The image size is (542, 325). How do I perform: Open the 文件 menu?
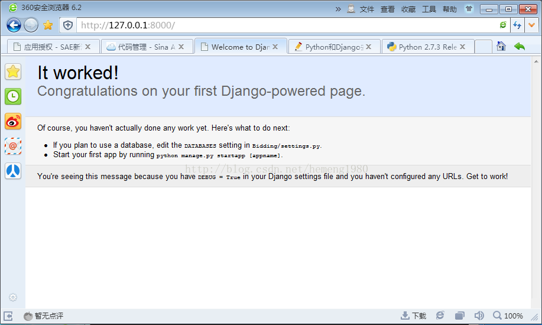coord(366,9)
